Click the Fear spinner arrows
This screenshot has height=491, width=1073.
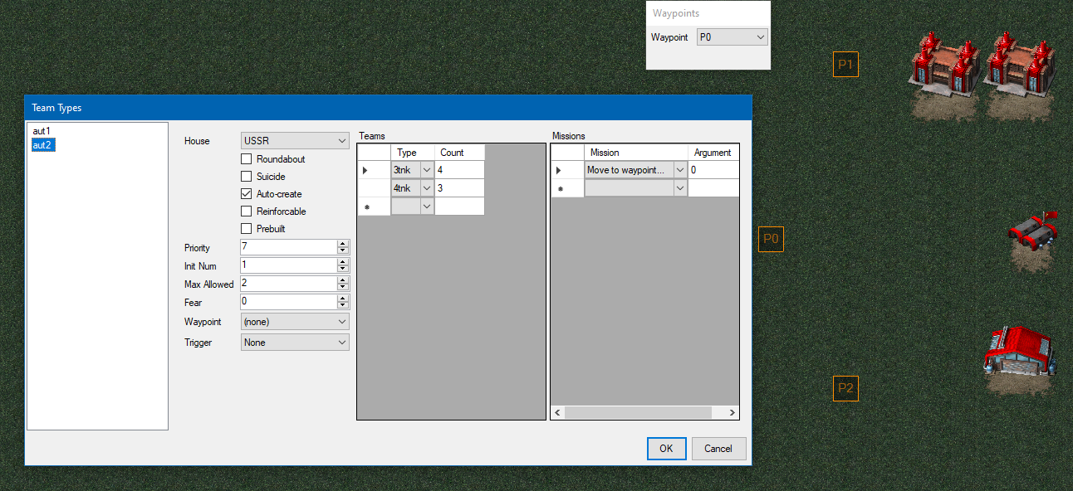(x=343, y=302)
